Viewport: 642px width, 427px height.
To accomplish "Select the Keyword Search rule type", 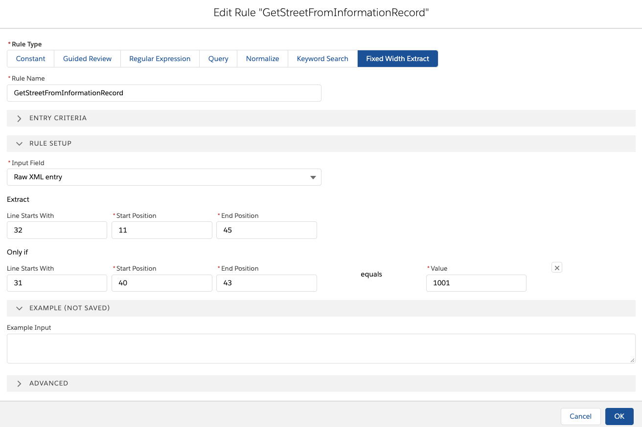I will pyautogui.click(x=322, y=58).
